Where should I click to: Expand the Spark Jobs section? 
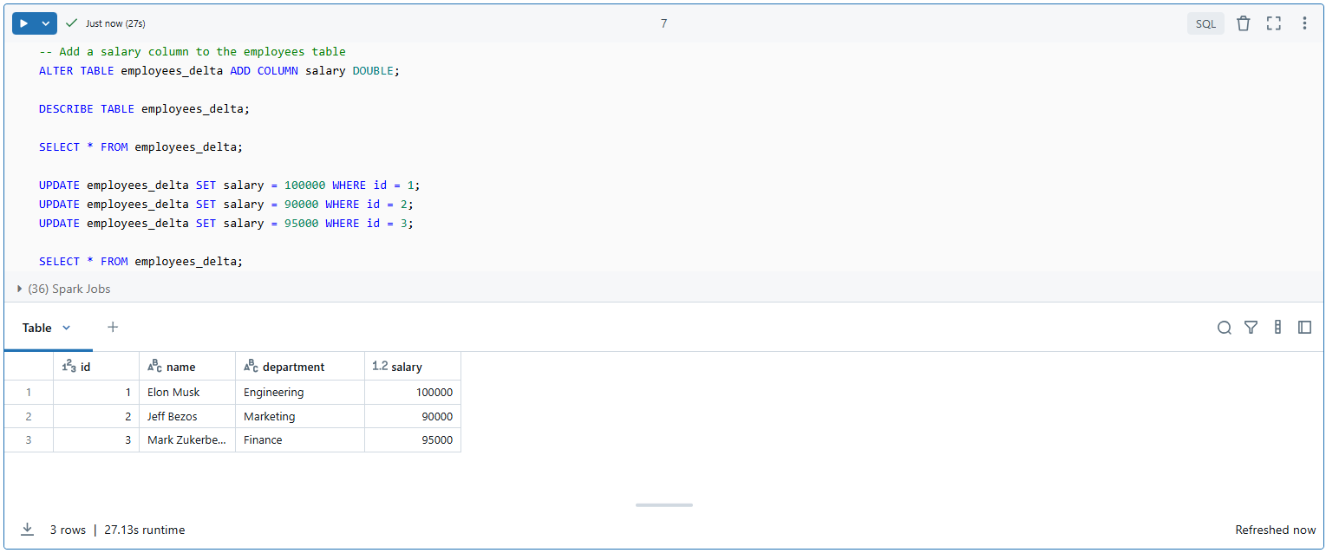(x=19, y=289)
